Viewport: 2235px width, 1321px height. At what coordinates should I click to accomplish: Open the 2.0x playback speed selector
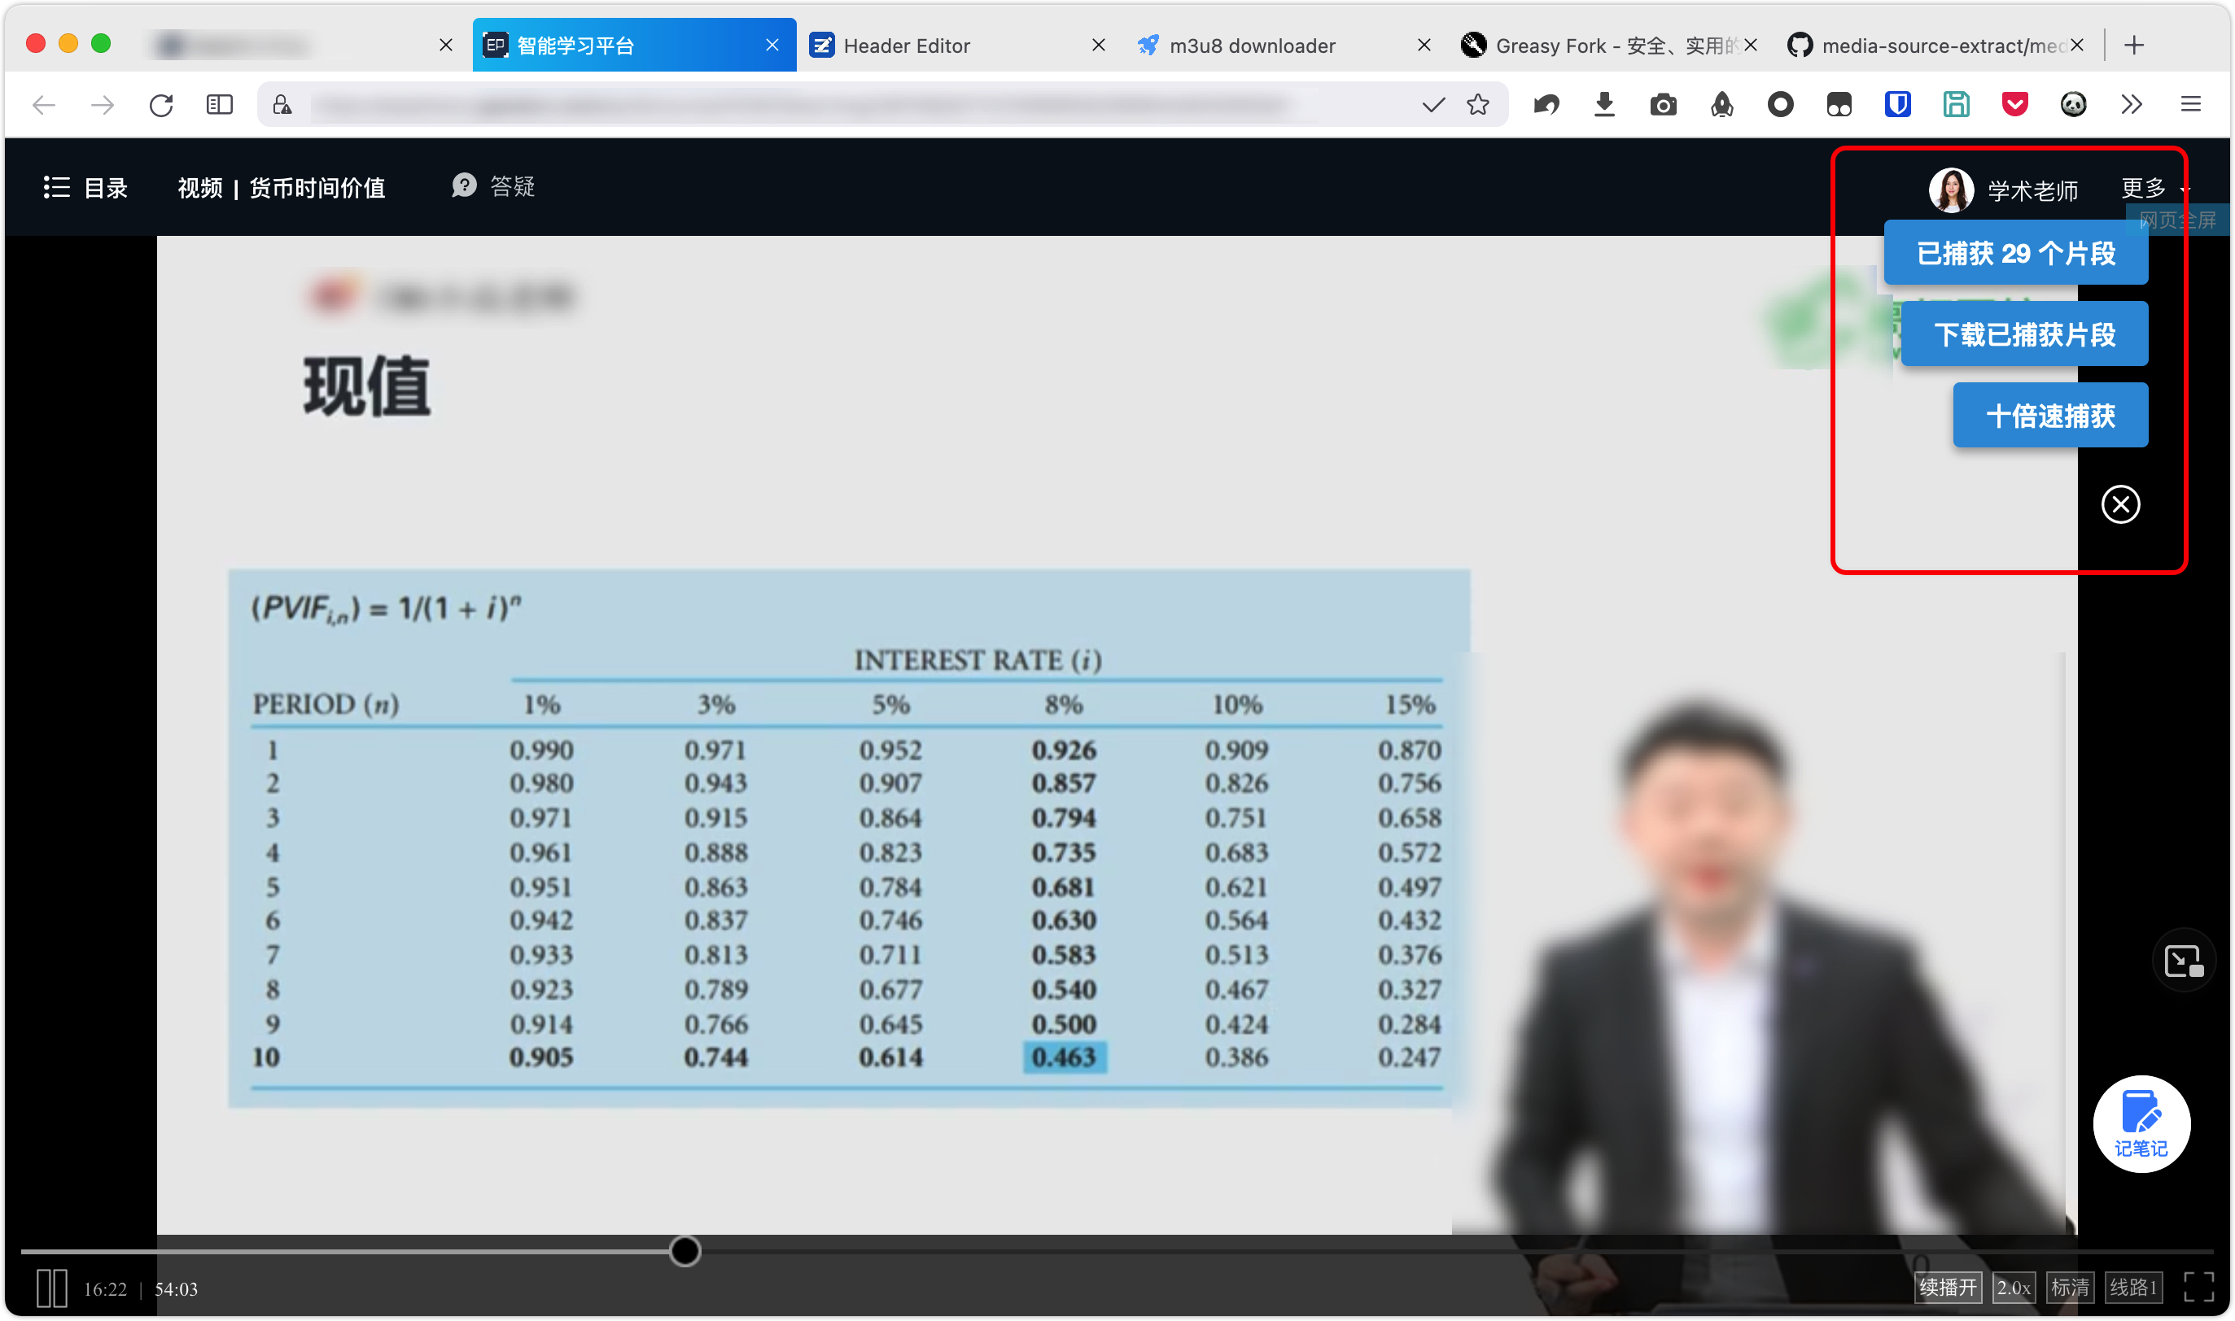(x=2014, y=1287)
